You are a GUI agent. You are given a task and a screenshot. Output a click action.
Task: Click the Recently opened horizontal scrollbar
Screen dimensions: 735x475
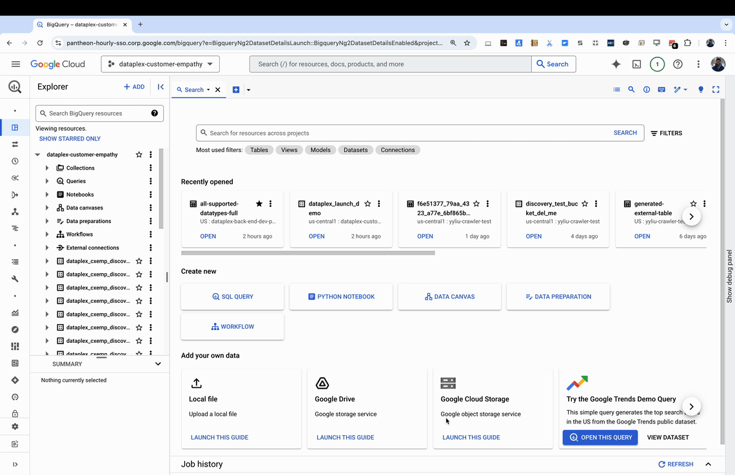(308, 253)
